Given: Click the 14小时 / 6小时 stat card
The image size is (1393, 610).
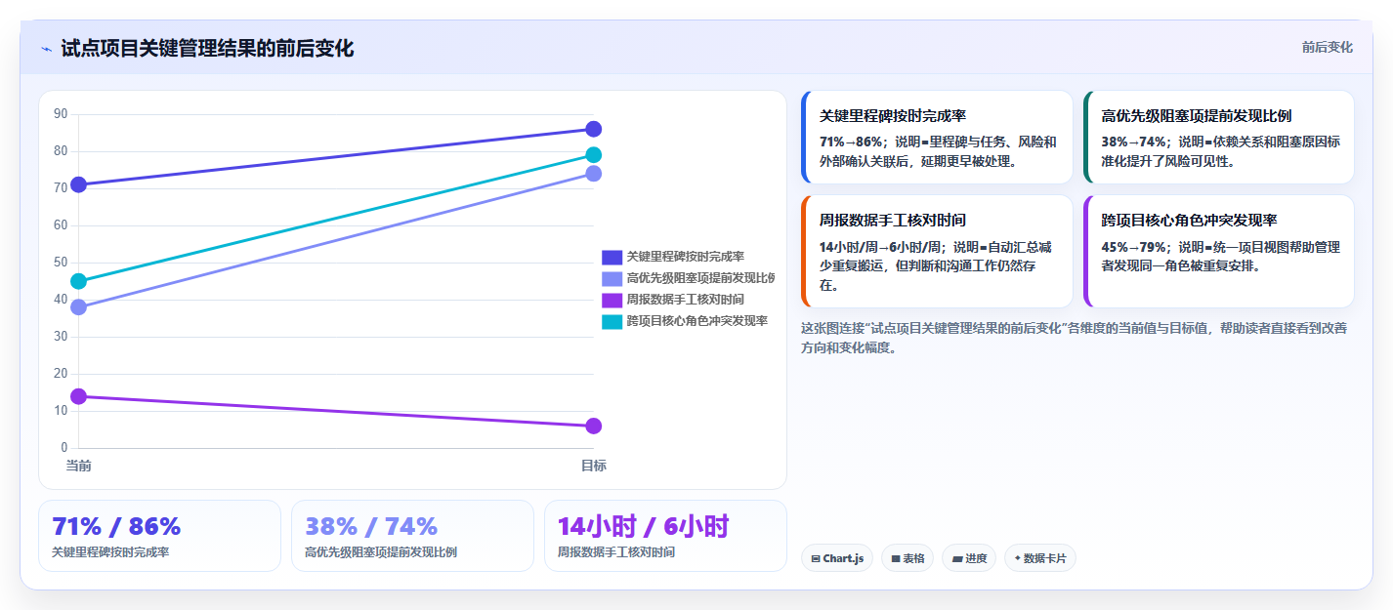Looking at the screenshot, I should click(665, 536).
